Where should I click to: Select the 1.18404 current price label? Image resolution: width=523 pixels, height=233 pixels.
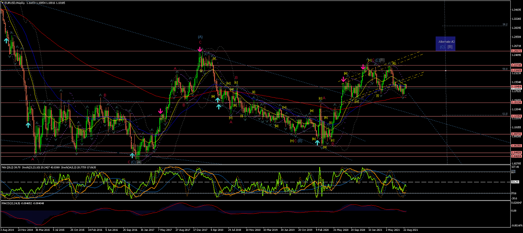tap(516, 87)
